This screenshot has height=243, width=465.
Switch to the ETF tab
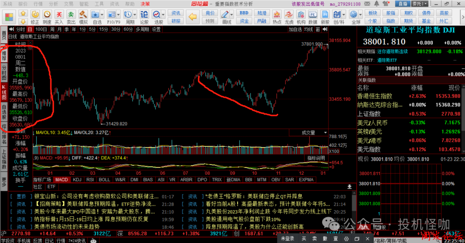tap(51, 186)
